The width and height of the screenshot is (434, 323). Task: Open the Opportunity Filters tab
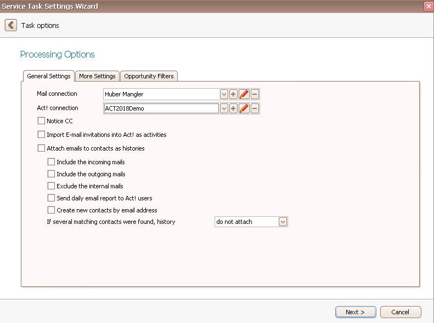click(149, 76)
